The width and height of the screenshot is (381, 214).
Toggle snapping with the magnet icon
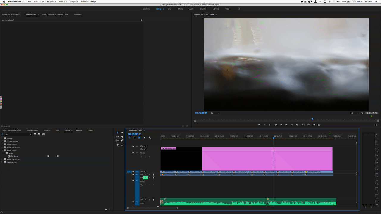tap(134, 138)
